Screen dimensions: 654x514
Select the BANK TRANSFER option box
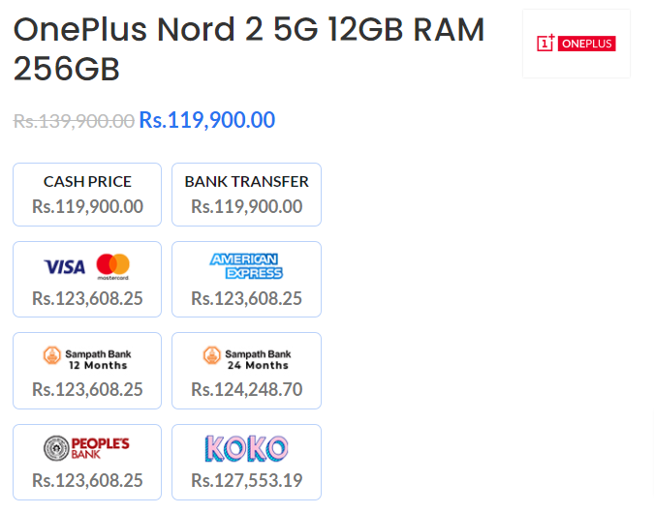point(246,195)
